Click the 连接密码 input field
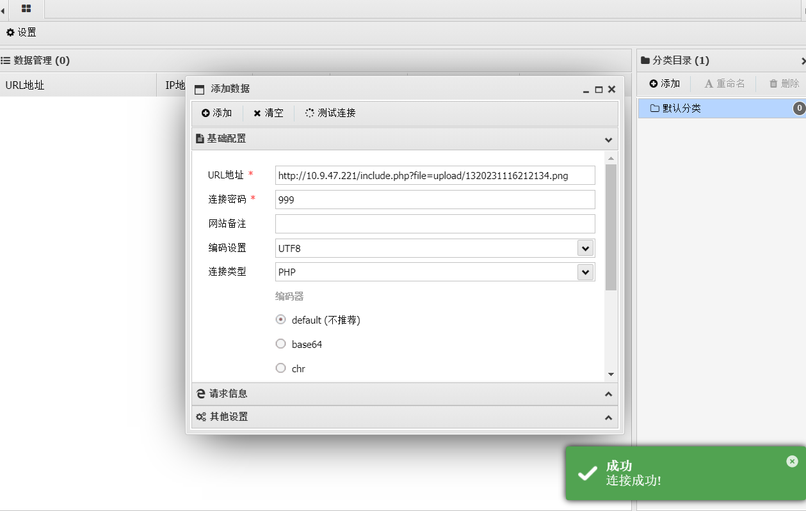 pyautogui.click(x=435, y=200)
